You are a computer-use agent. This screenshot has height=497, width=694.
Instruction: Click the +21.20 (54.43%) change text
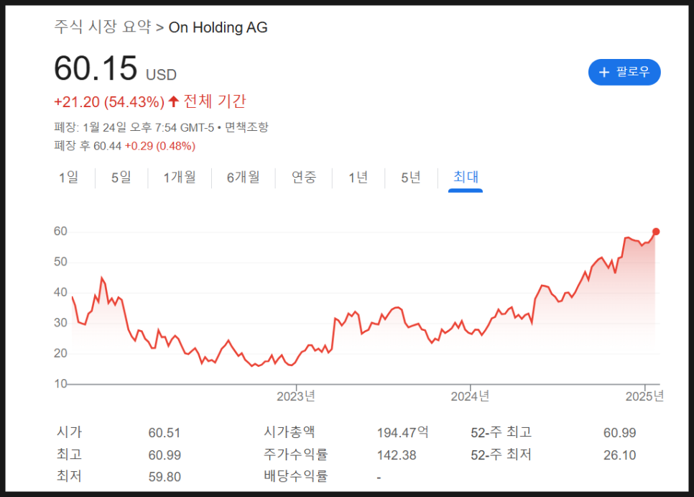109,102
